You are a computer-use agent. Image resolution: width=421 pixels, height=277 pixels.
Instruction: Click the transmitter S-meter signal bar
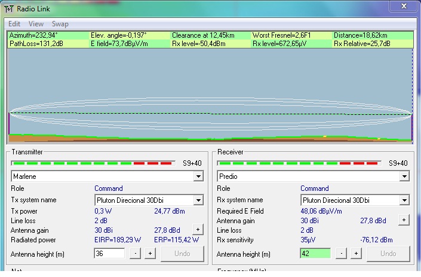coord(94,163)
